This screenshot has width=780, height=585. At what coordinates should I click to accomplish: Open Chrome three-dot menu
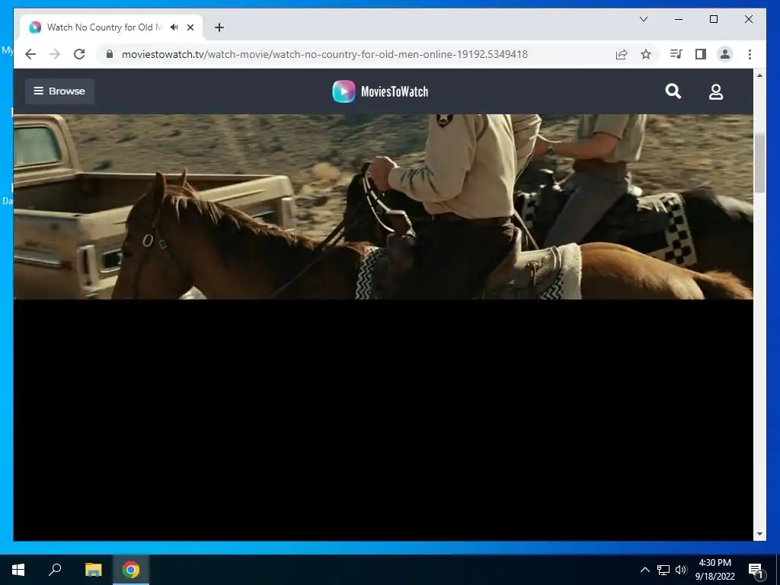(x=750, y=54)
